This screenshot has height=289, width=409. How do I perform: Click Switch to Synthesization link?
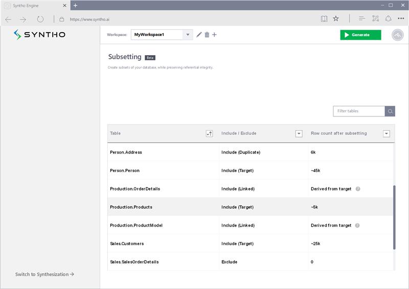coord(44,274)
